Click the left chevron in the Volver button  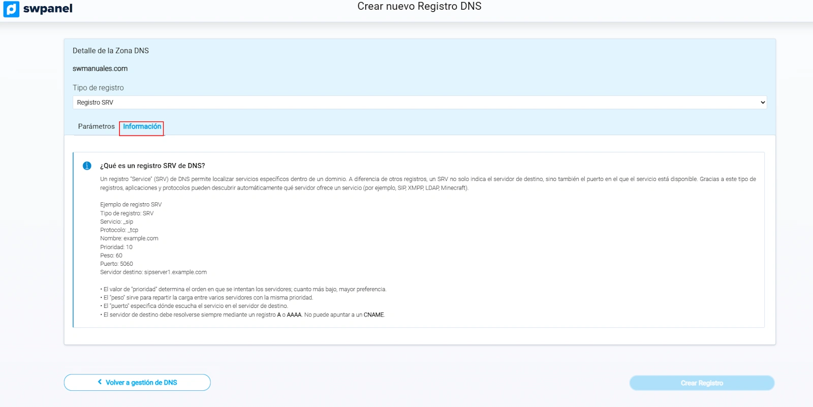click(x=100, y=382)
